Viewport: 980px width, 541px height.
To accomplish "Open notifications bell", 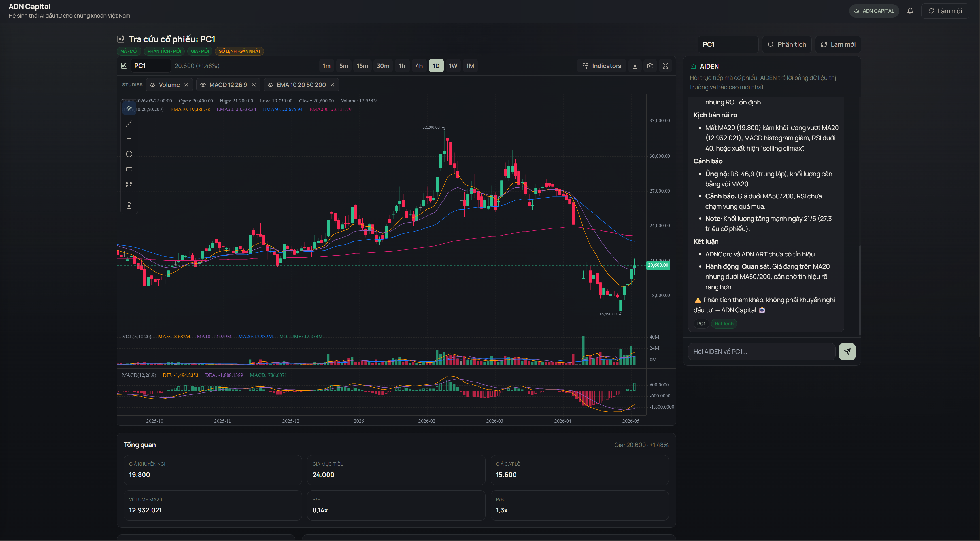I will tap(910, 11).
